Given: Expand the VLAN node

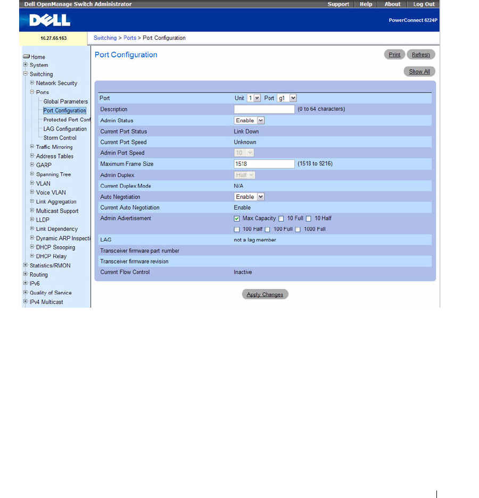Looking at the screenshot, I should 32,183.
